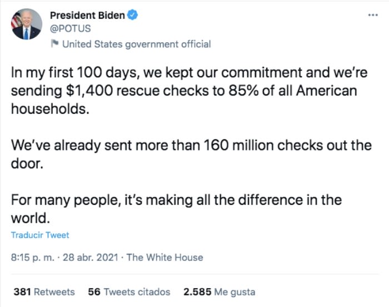Image resolution: width=389 pixels, height=307 pixels.
Task: Click the line starting 'sending $1,400 rescue checks'
Action: 183,90
